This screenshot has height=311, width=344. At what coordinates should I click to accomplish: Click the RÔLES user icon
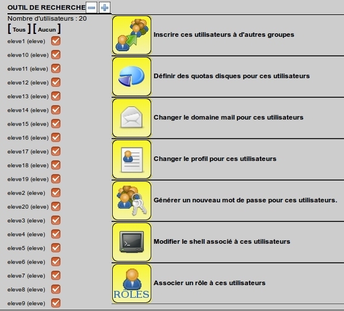click(132, 283)
